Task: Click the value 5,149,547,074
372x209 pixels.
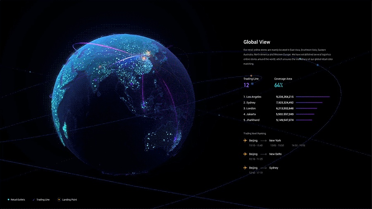Action: point(285,120)
